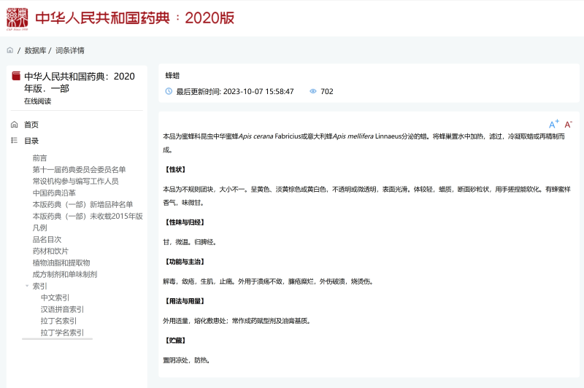Click the house icon beside 首页

click(14, 124)
